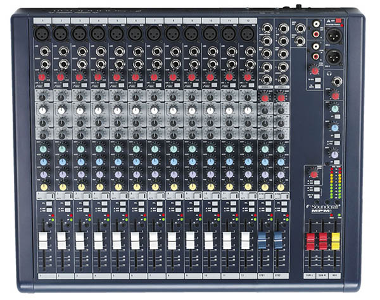
Task: Click the yellow pan knob on channel 3
Action: point(80,187)
